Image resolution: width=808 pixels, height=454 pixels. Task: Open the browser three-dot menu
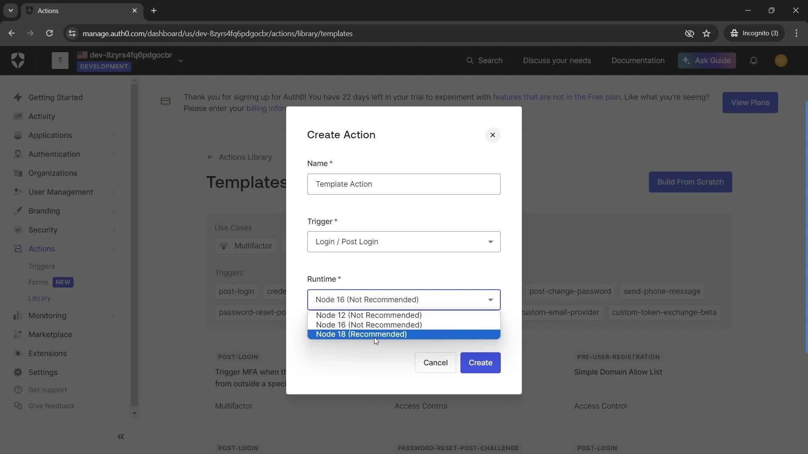[796, 33]
